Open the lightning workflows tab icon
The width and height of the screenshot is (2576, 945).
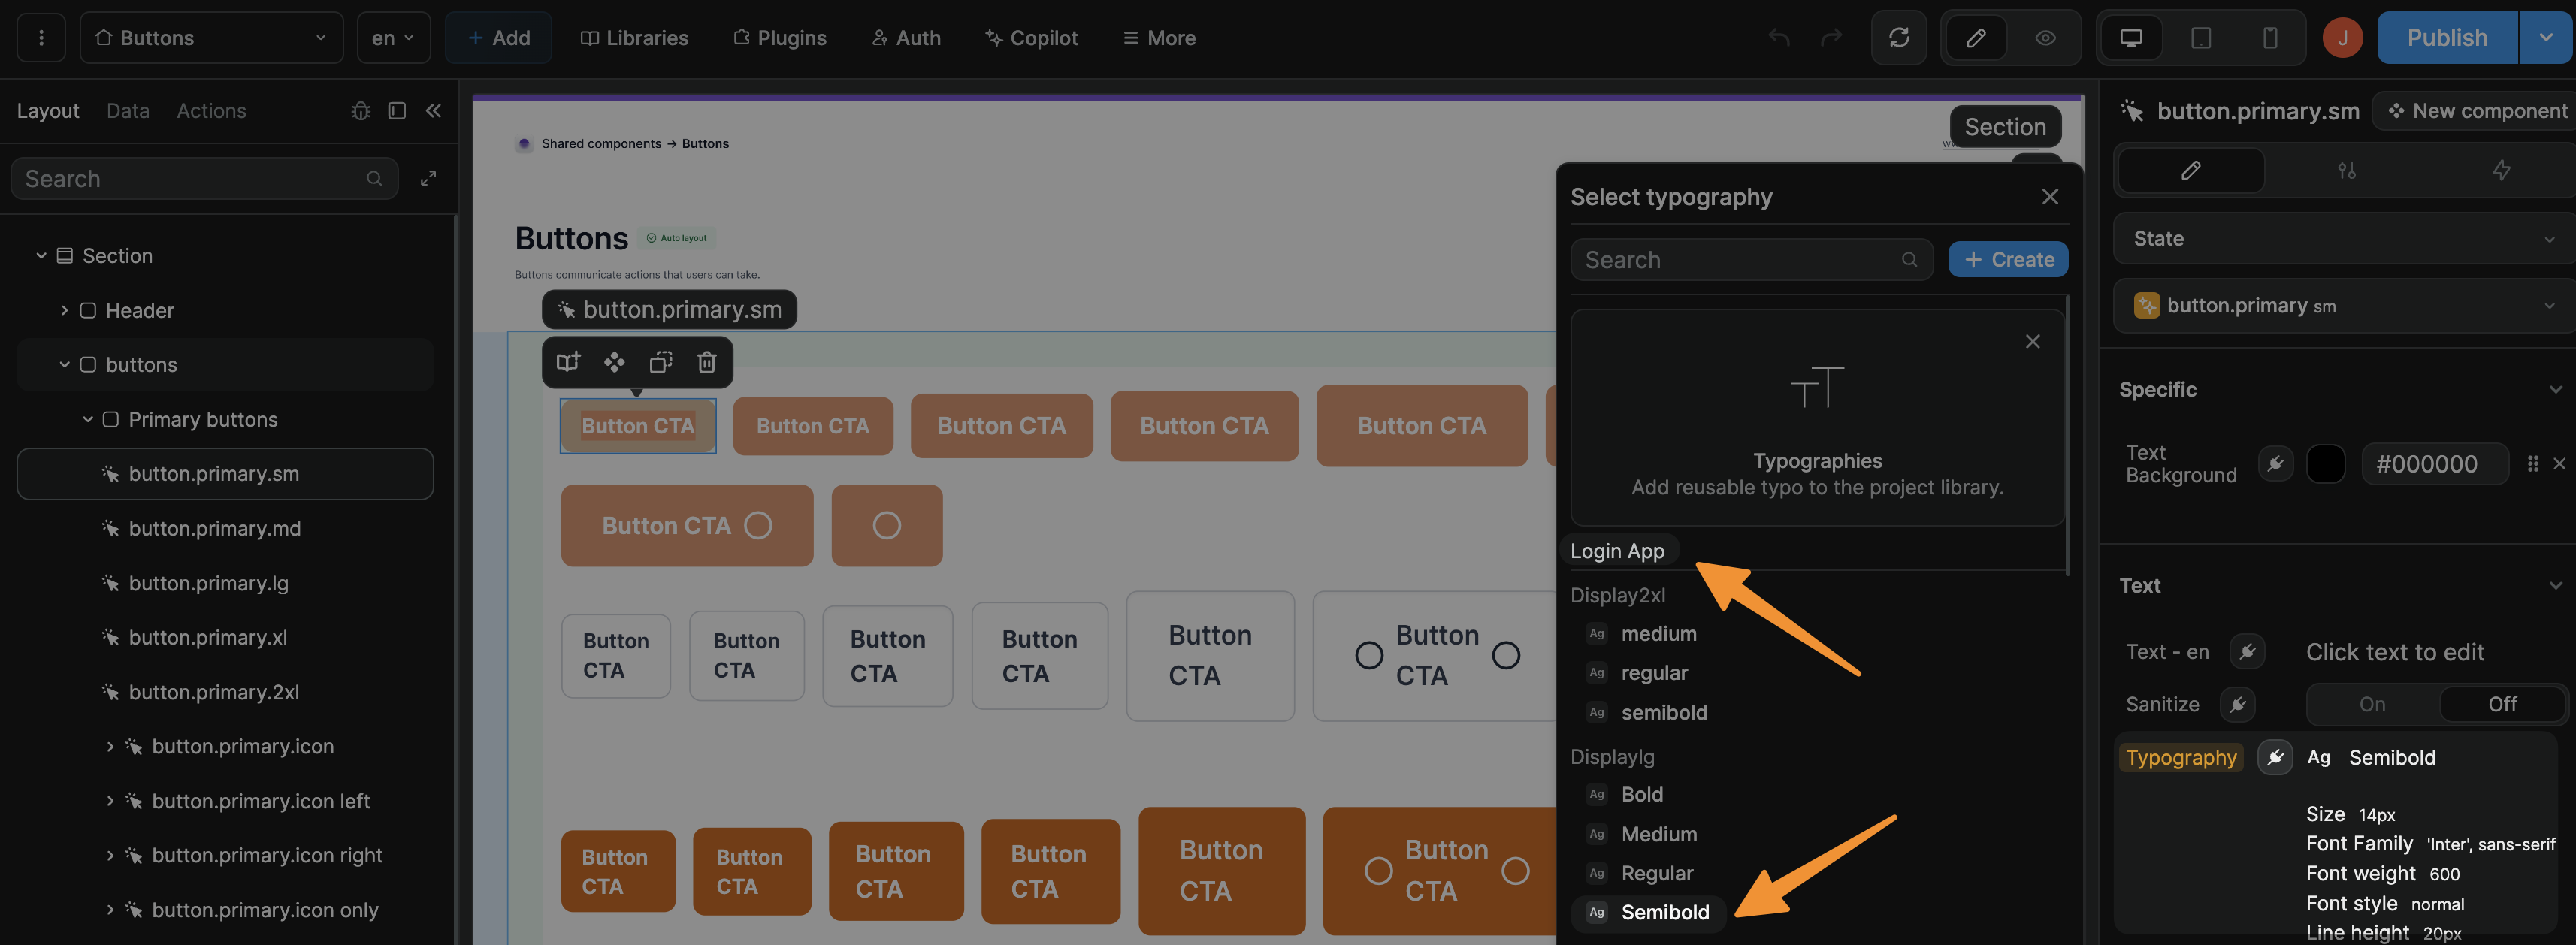(2500, 170)
